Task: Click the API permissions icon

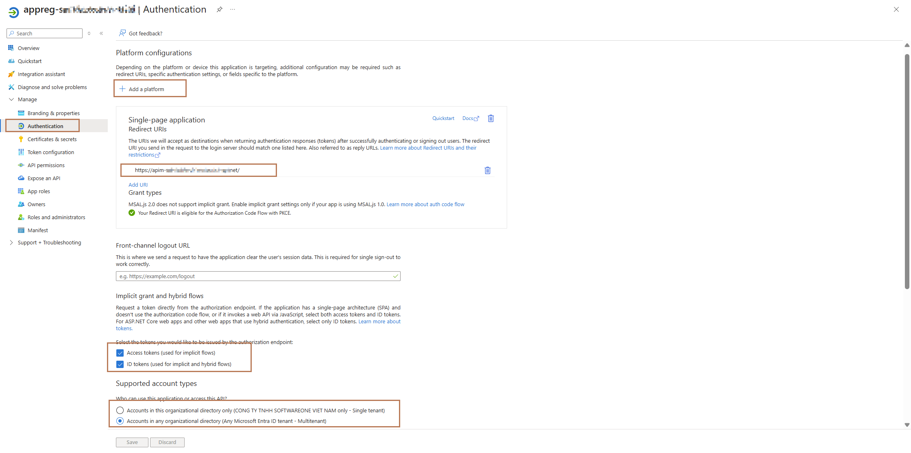Action: tap(21, 165)
